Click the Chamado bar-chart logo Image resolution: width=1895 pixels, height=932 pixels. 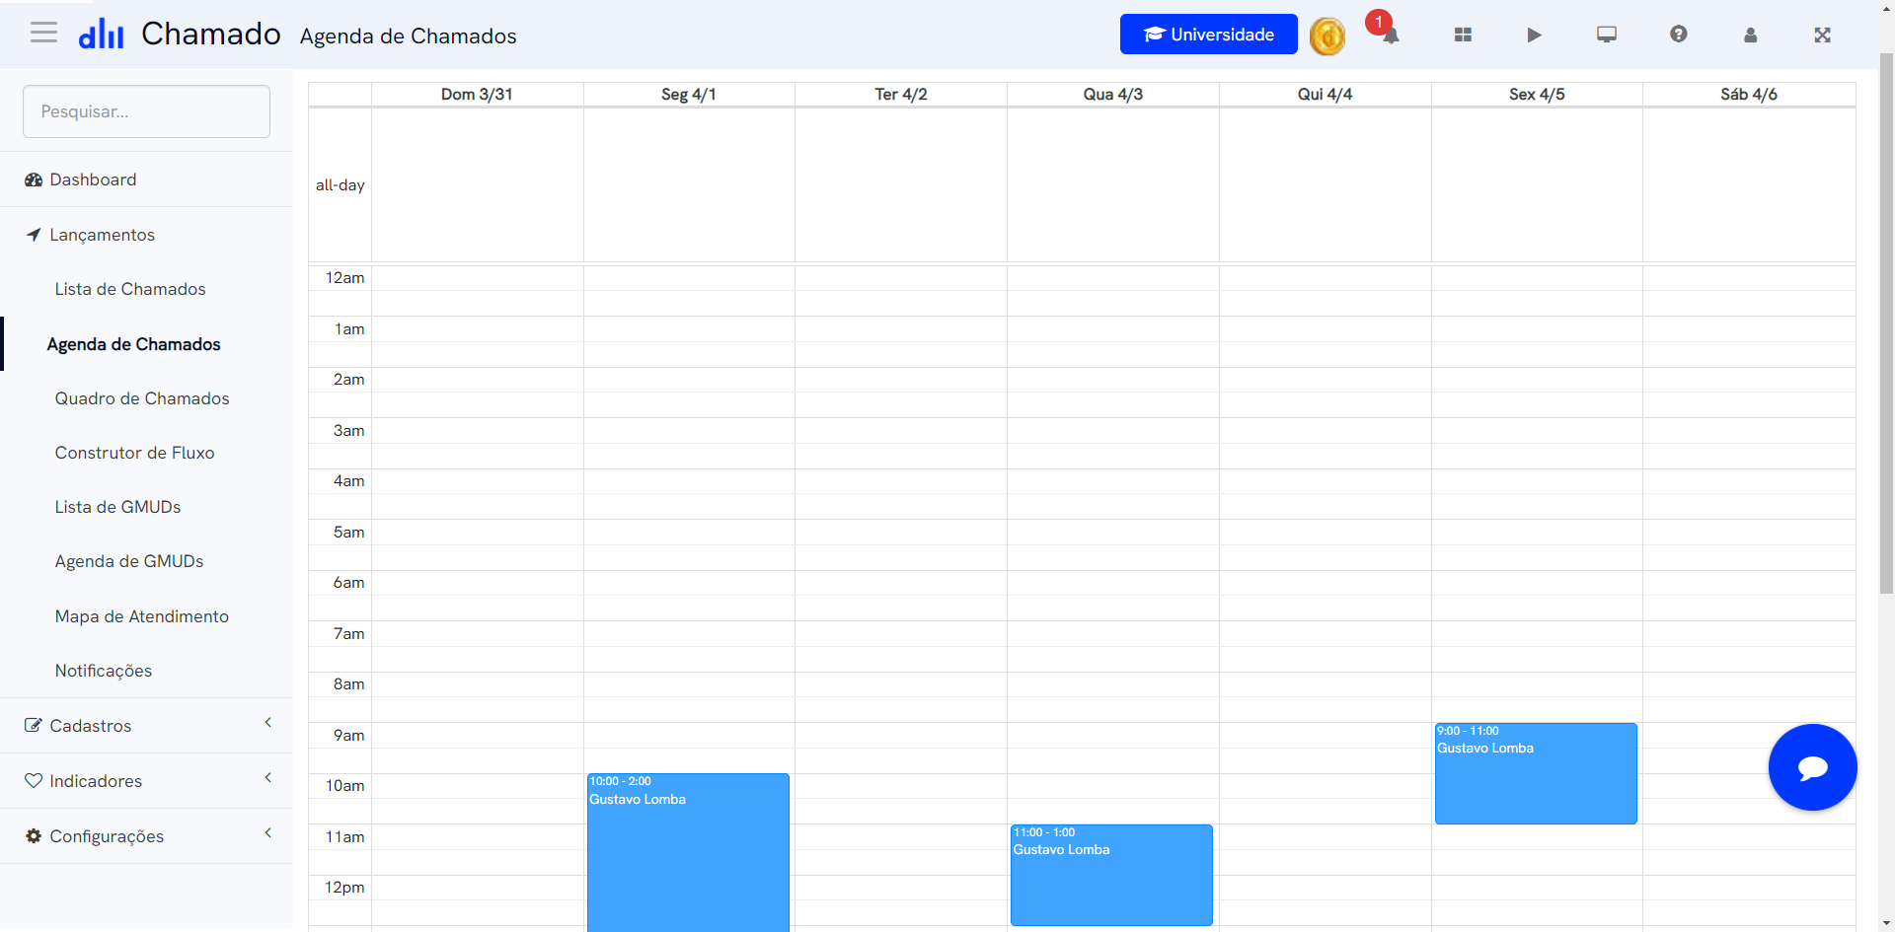[x=101, y=34]
